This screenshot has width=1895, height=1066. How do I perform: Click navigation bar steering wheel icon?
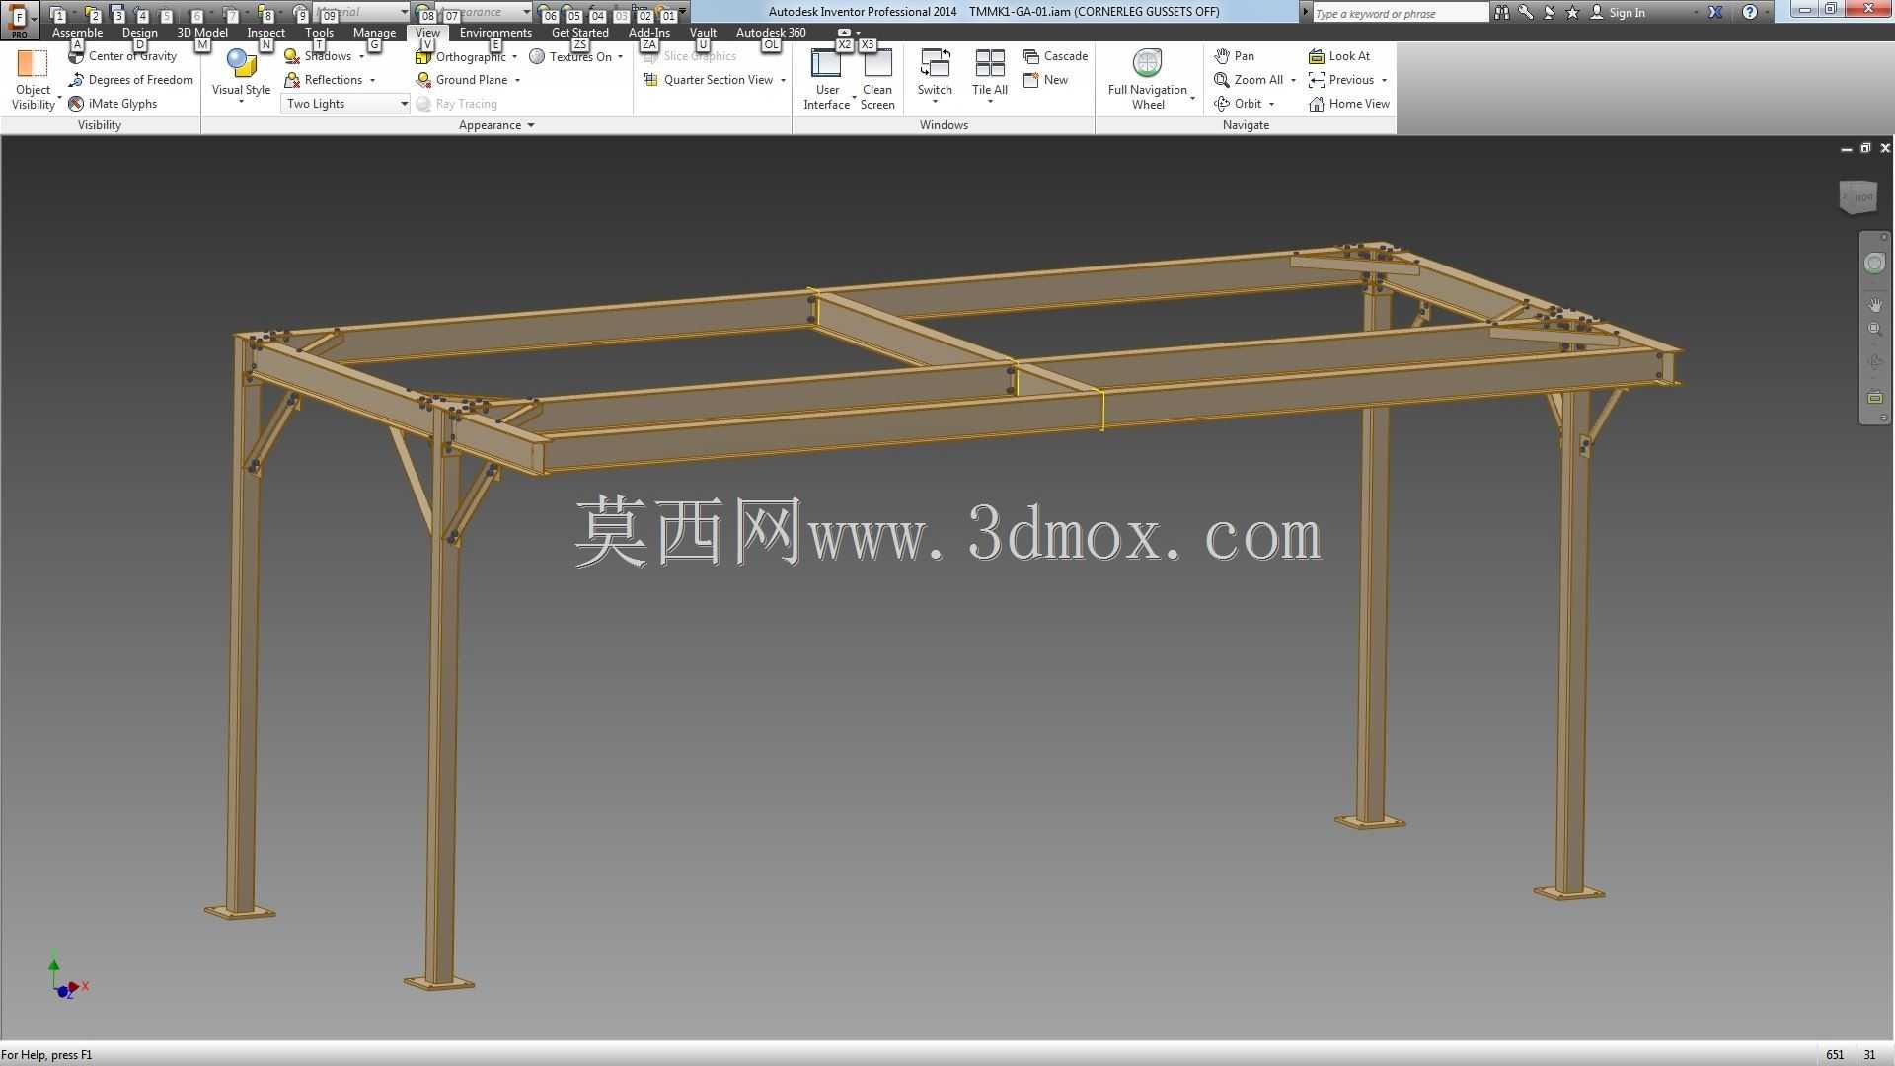(x=1874, y=264)
